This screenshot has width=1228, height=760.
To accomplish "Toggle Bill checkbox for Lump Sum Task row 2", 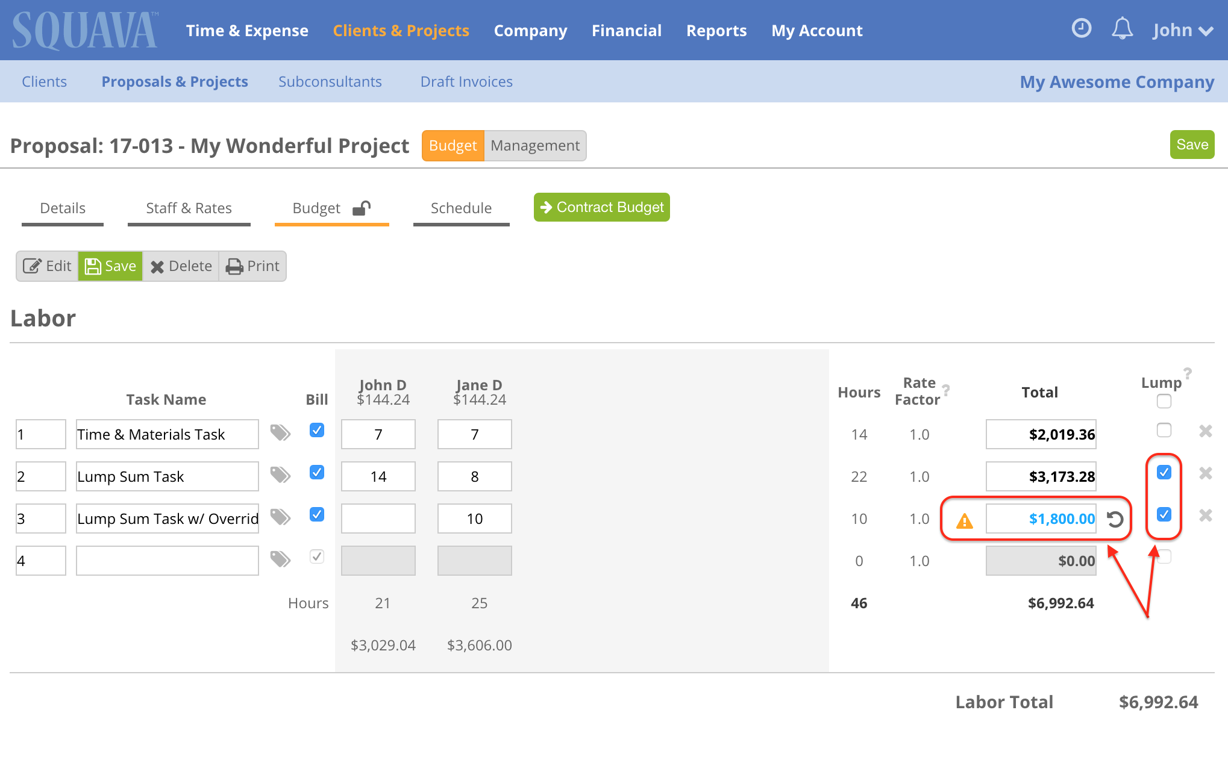I will [x=317, y=472].
